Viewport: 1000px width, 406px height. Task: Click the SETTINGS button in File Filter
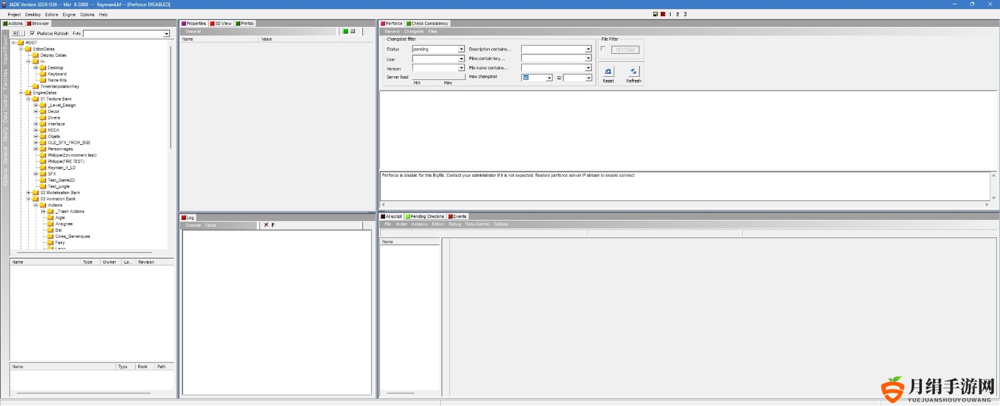(x=625, y=50)
